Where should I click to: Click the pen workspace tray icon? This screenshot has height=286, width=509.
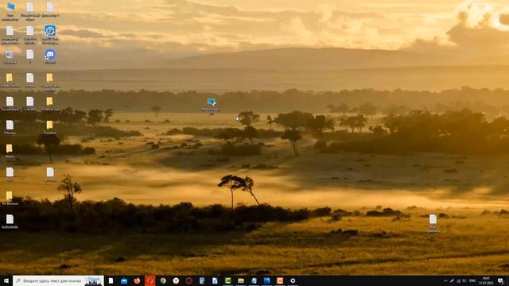pyautogui.click(x=452, y=280)
